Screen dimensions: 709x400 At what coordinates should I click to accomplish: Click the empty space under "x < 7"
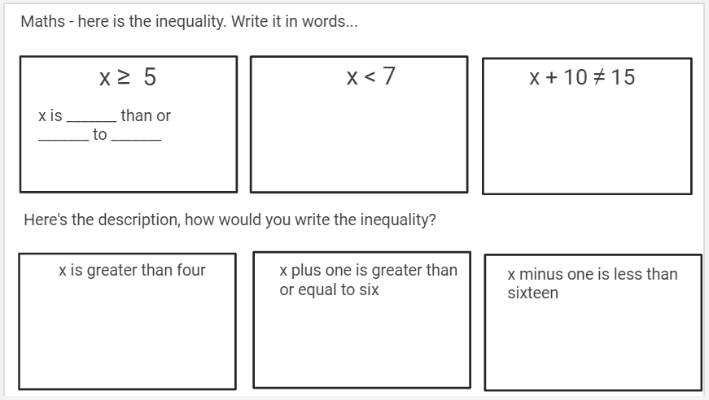click(359, 142)
